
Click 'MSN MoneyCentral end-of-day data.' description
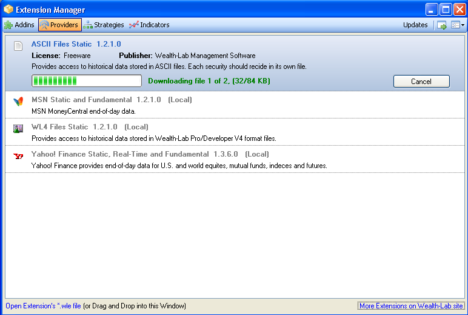pyautogui.click(x=84, y=111)
